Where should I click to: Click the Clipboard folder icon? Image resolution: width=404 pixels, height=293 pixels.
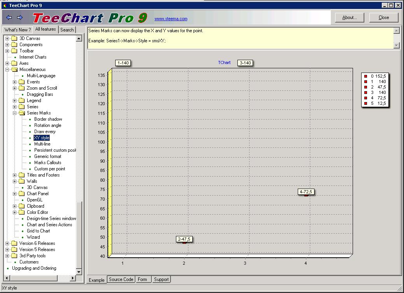[x=22, y=206]
